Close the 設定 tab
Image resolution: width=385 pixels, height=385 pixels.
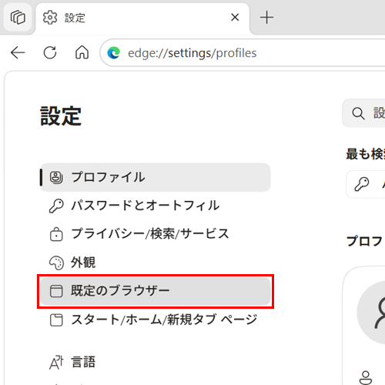[x=235, y=18]
